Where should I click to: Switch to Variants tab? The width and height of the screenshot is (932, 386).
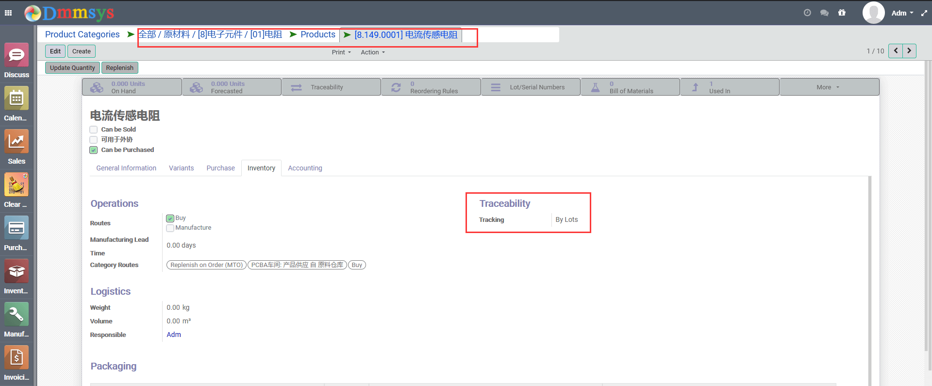[182, 168]
